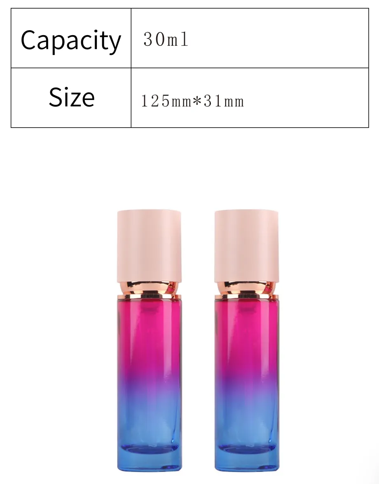The height and width of the screenshot is (484, 379).
Task: Click the empty area right of 125mm*31mm
Action: pyautogui.click(x=306, y=97)
